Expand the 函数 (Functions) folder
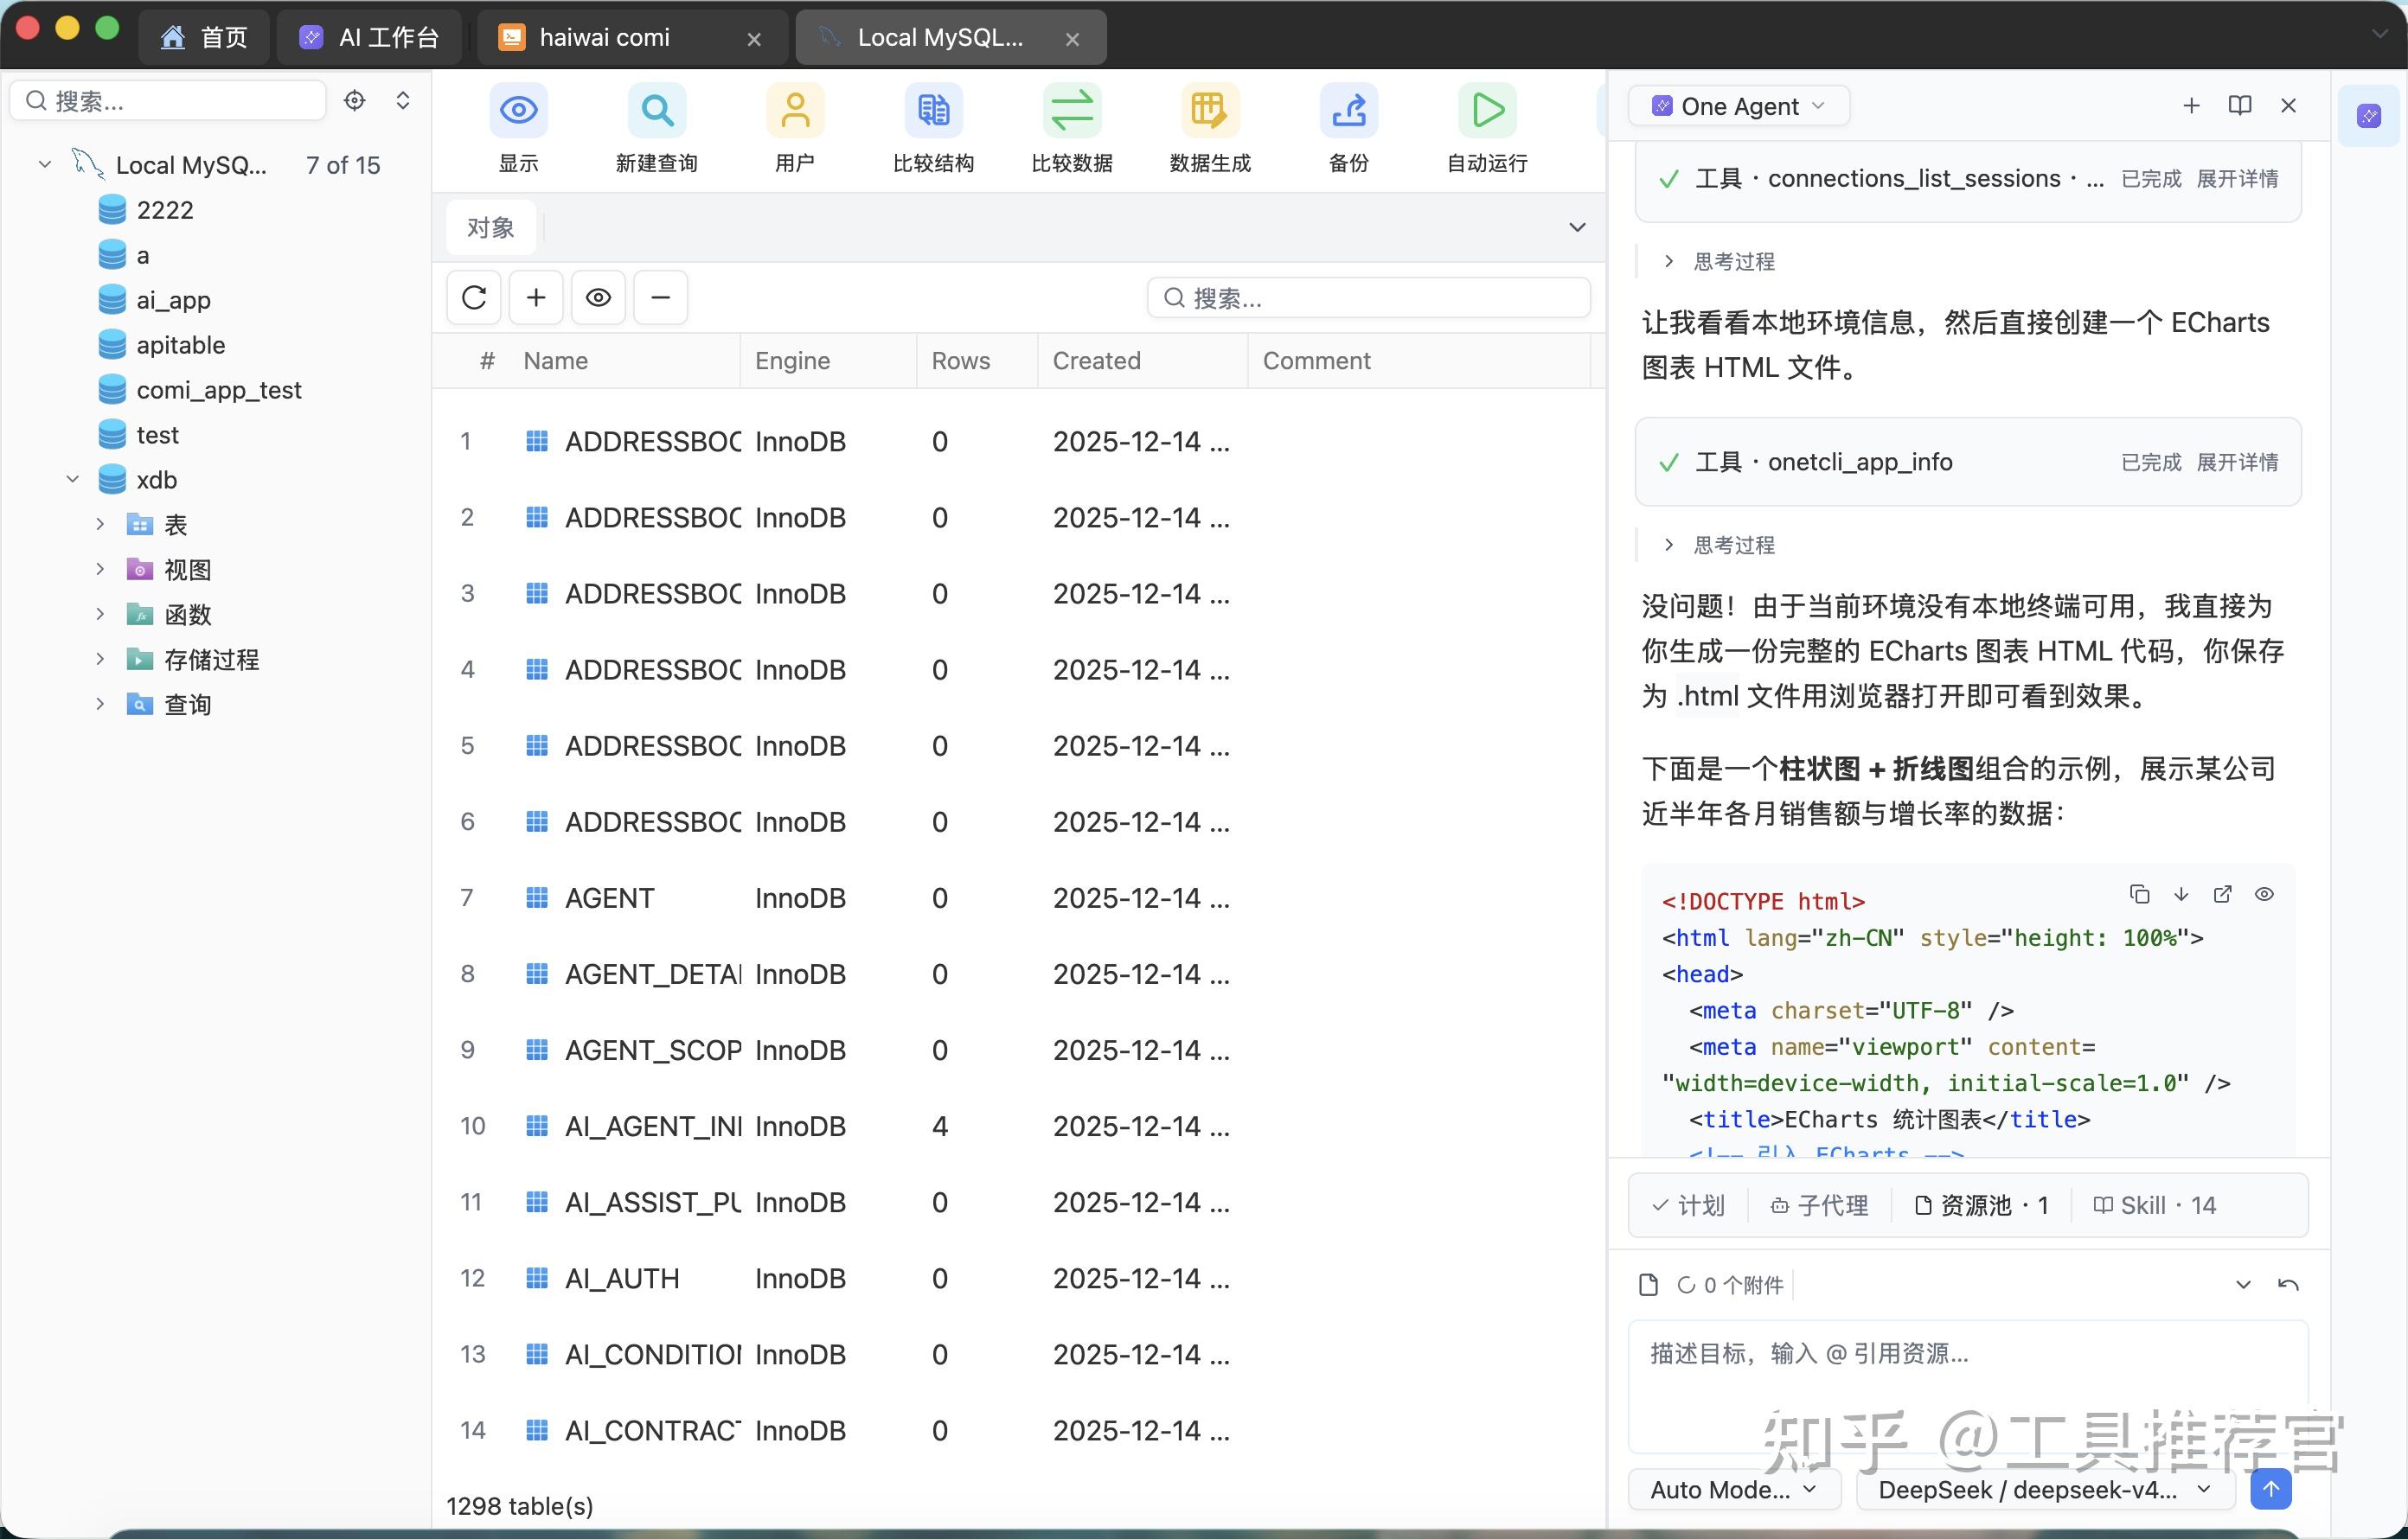2408x1539 pixels. [100, 614]
